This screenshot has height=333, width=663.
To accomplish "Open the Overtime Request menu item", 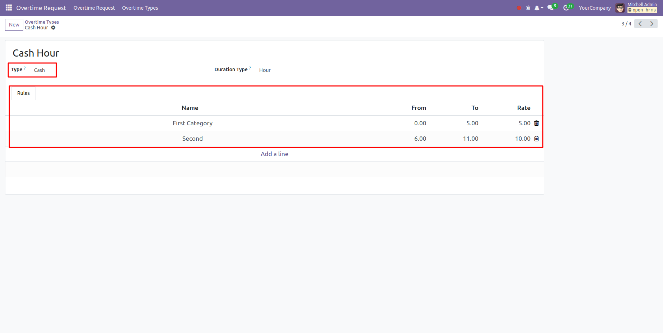I will pyautogui.click(x=94, y=8).
